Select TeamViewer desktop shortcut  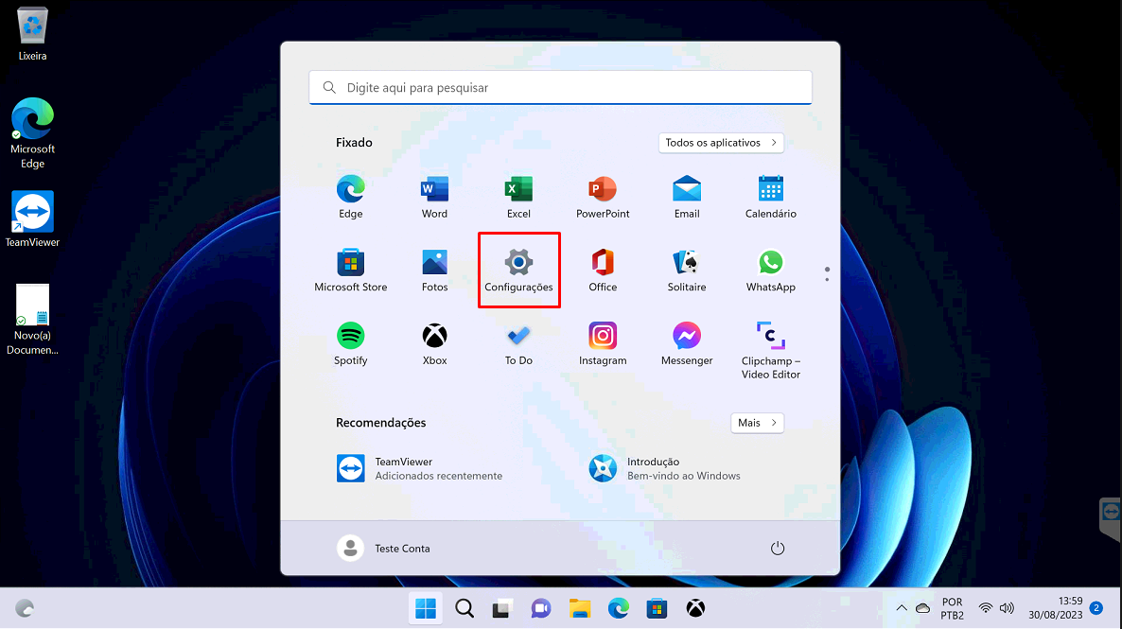click(32, 219)
